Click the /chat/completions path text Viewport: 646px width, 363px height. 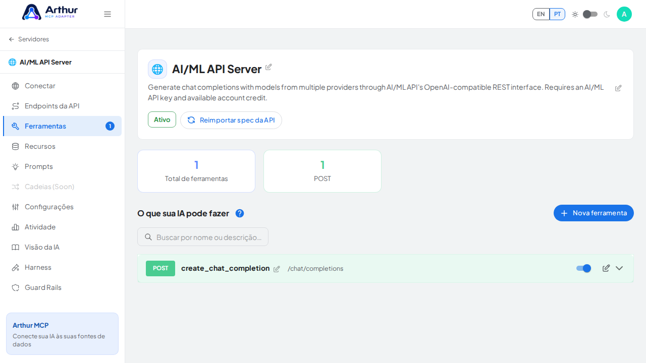pos(315,269)
